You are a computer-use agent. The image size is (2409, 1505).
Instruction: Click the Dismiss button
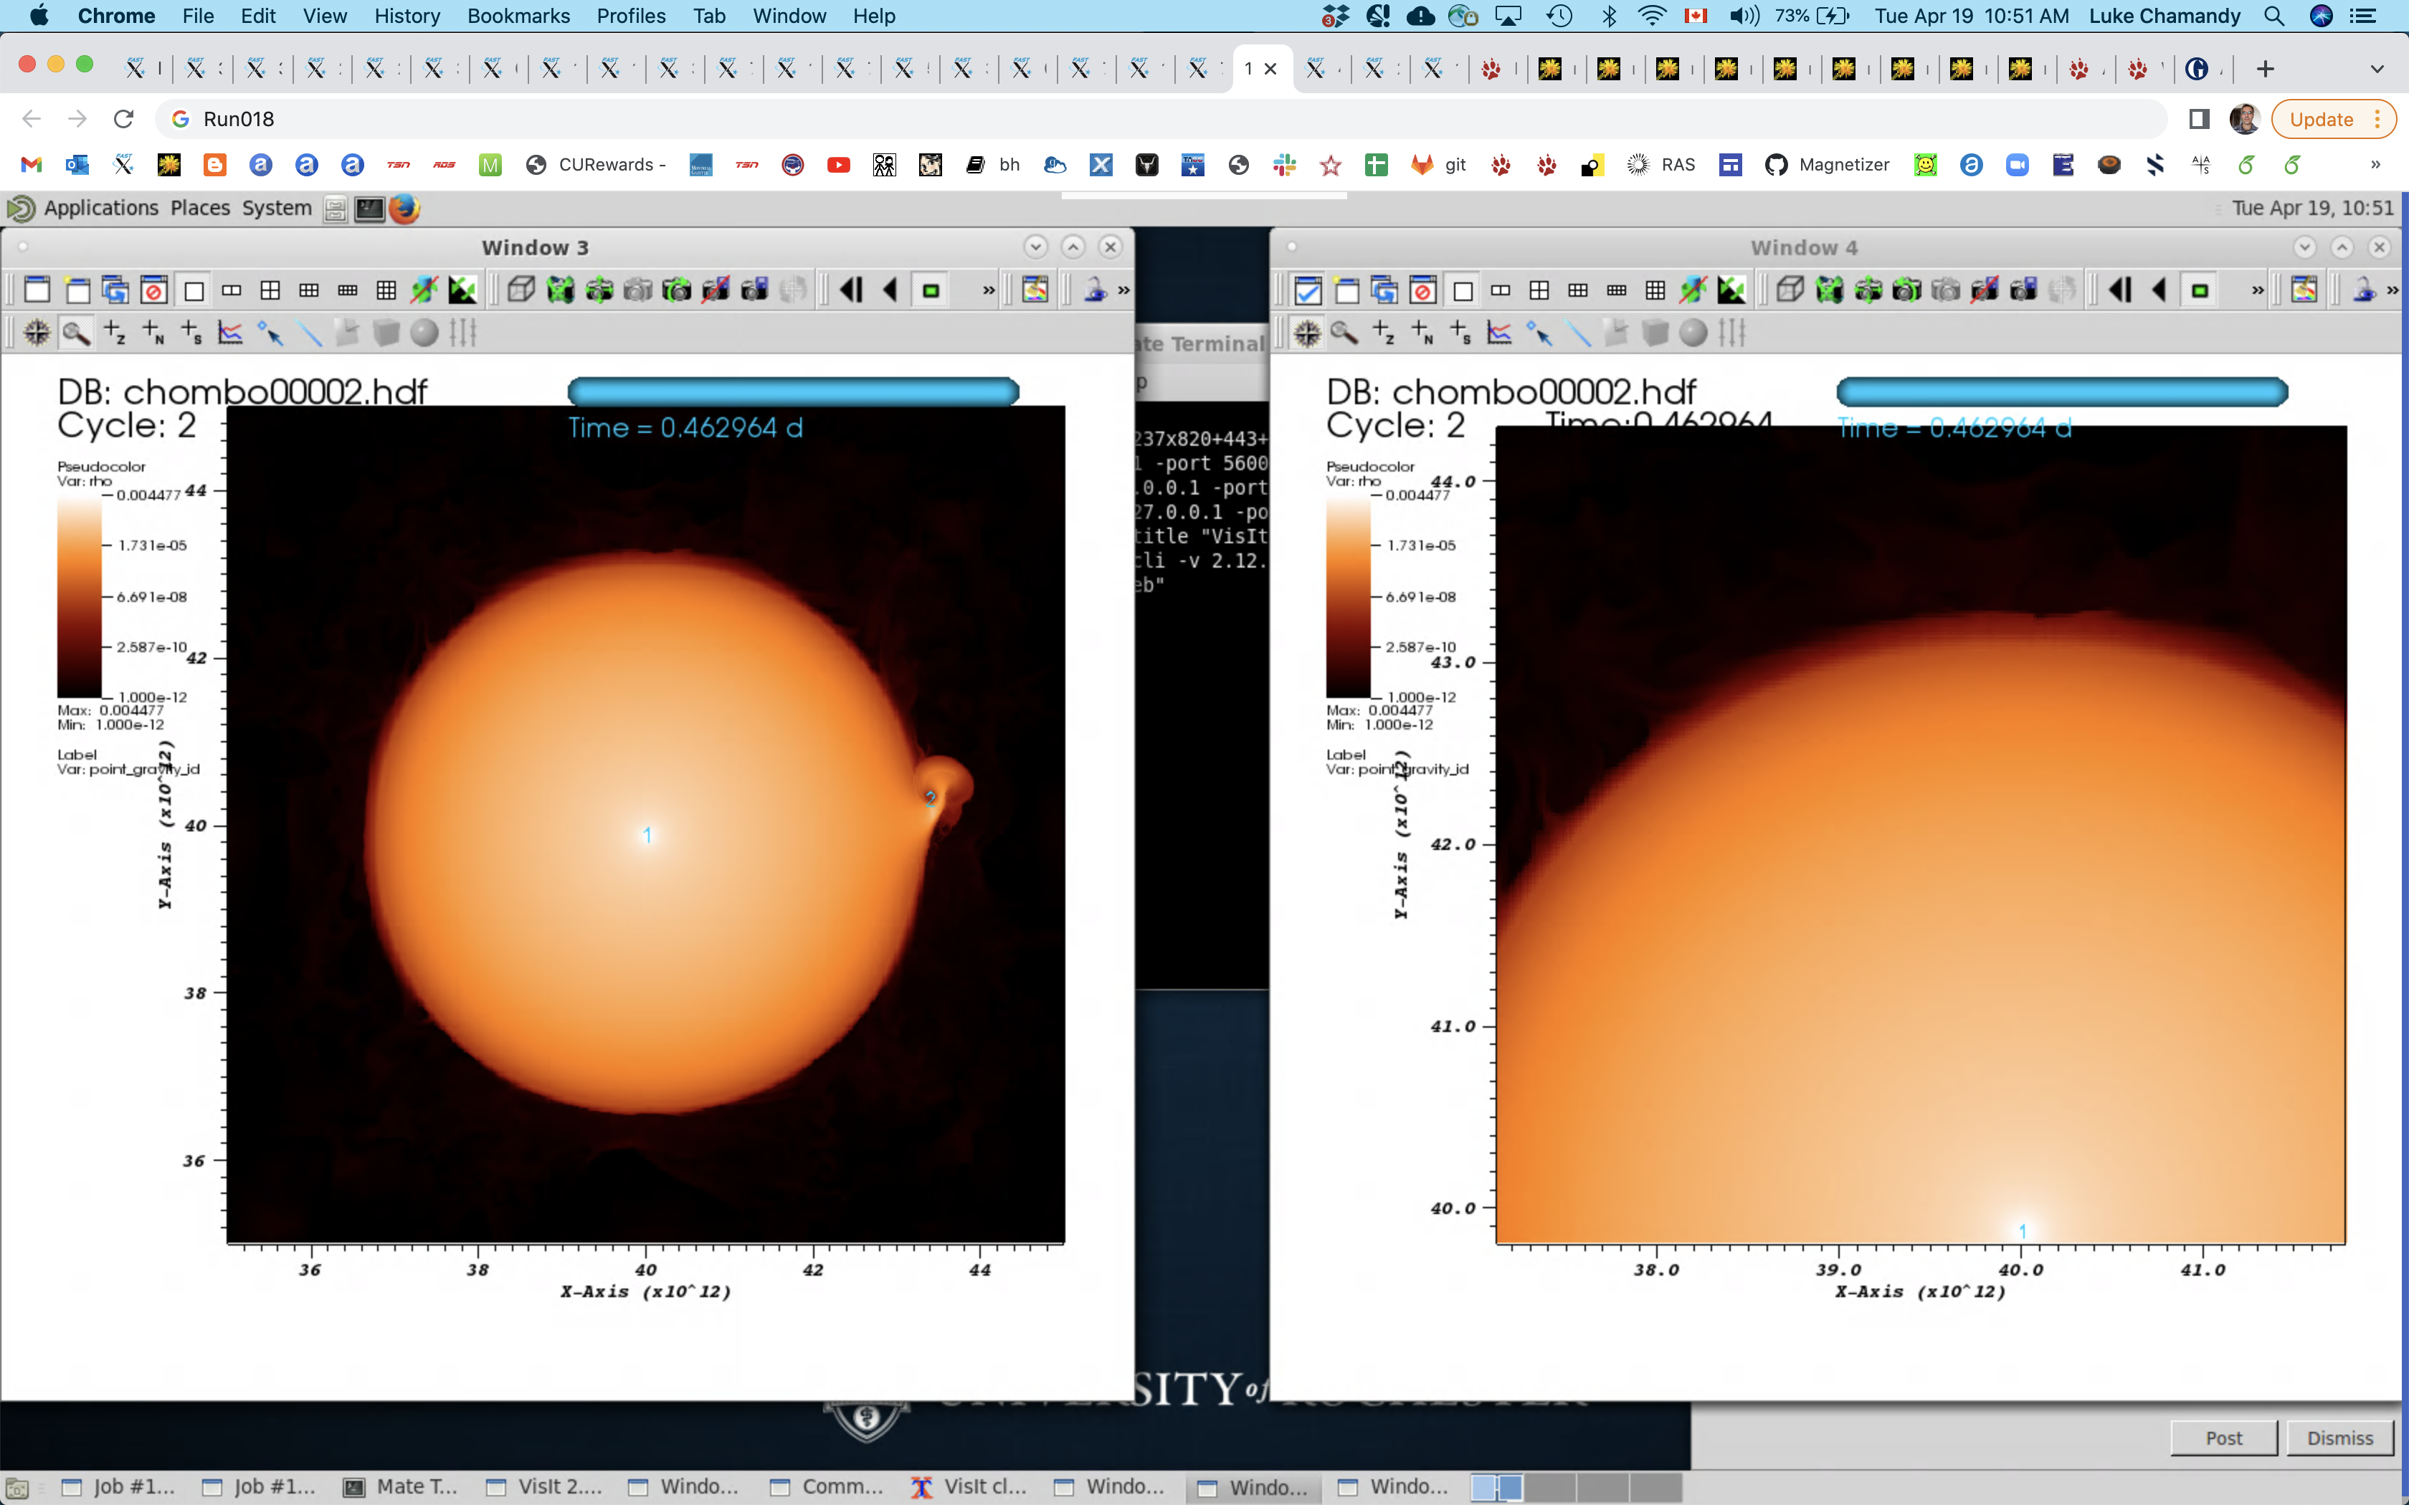pos(2340,1438)
